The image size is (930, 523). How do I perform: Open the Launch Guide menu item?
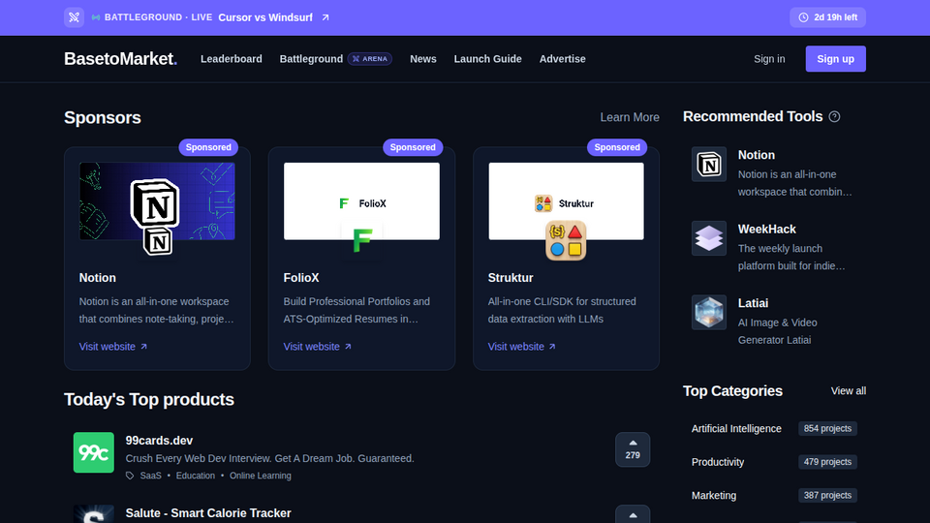[x=487, y=59]
